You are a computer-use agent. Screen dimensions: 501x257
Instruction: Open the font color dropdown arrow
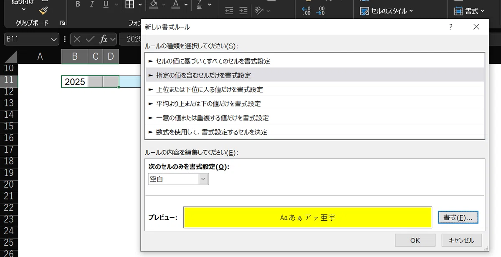186,5
